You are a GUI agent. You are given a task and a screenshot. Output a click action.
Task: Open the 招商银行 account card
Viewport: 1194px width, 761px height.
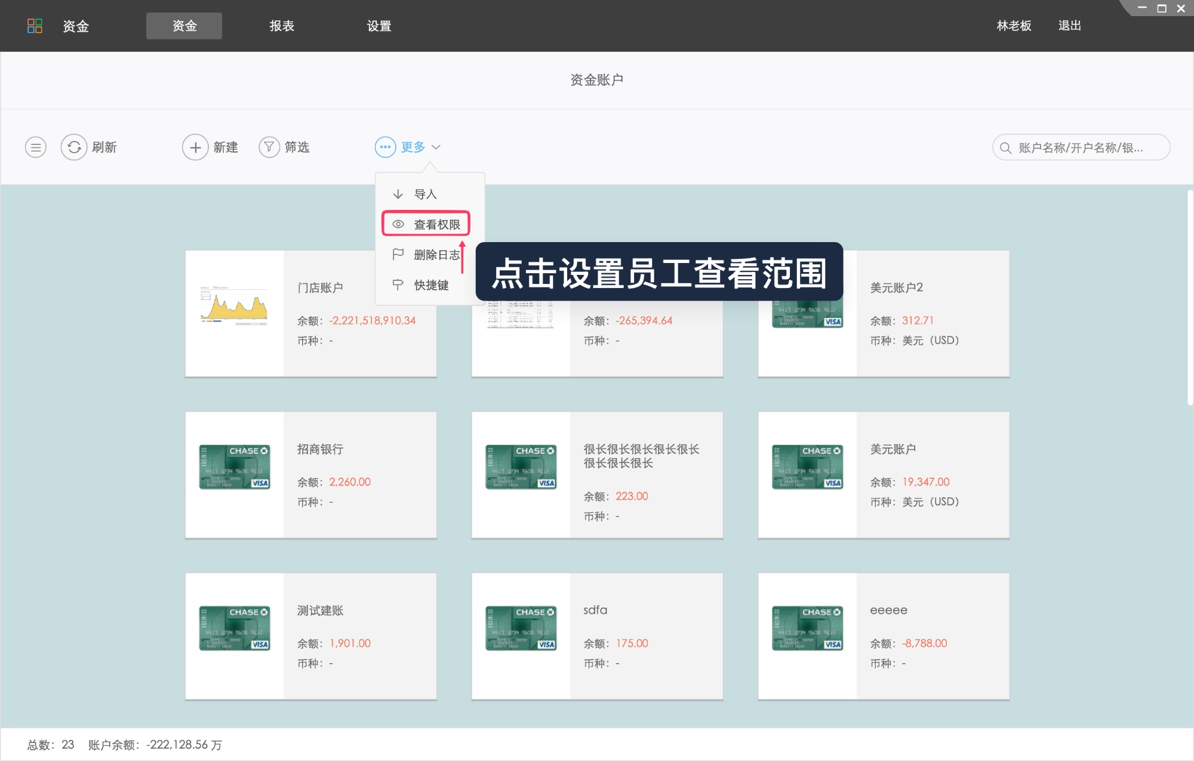coord(310,474)
